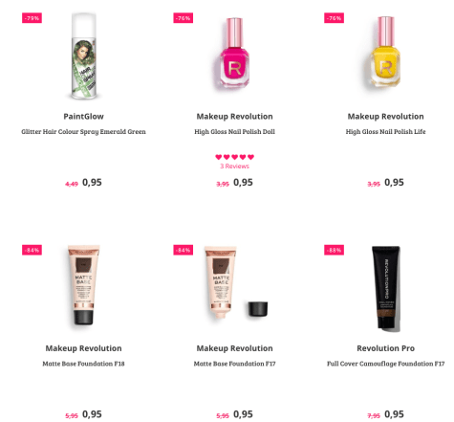Viewport: 454px width, 422px height.
Task: Open the Matte Base Foundation F18 title
Action: point(83,364)
